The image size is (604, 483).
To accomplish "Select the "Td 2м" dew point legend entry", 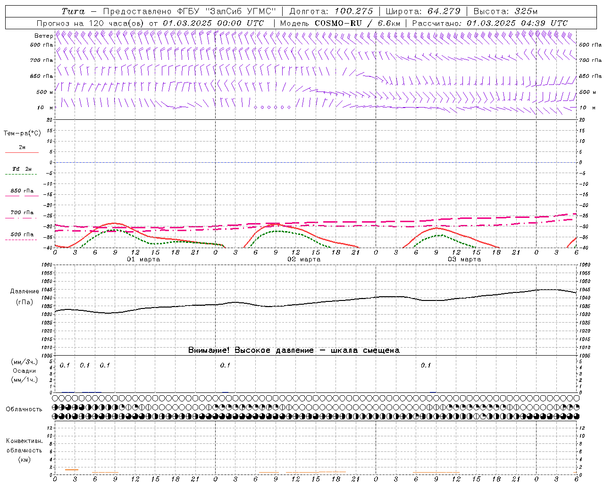I will [22, 169].
